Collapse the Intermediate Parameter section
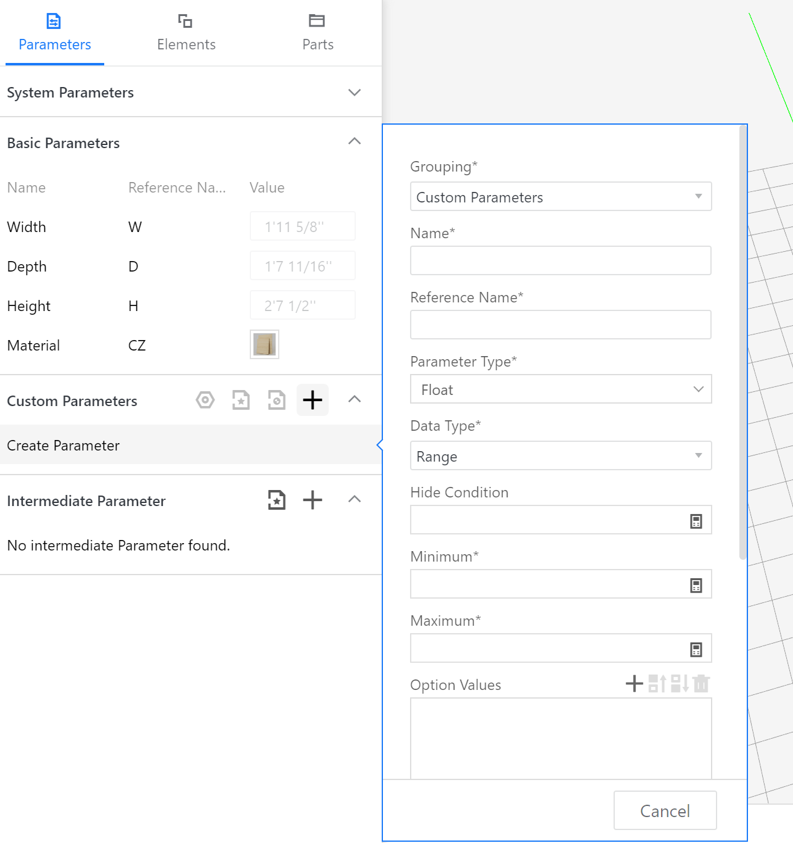The image size is (793, 843). click(x=355, y=500)
